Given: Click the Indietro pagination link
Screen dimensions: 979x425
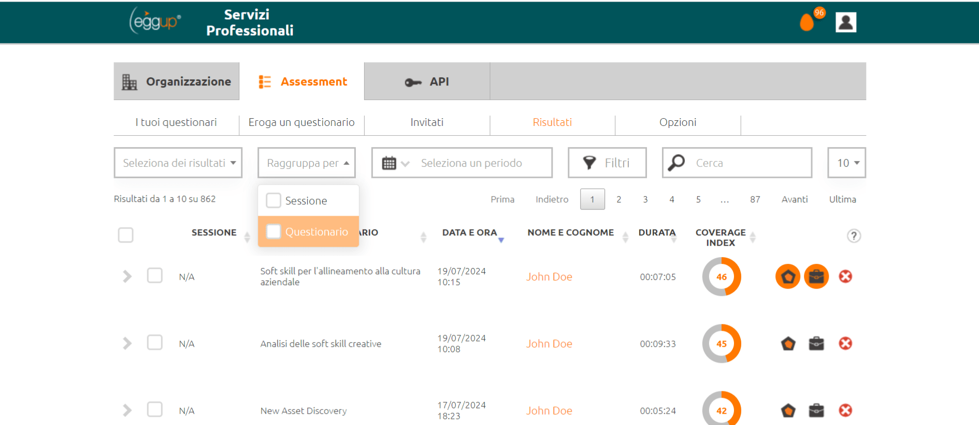Looking at the screenshot, I should [552, 200].
